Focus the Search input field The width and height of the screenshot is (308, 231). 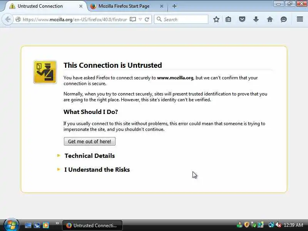click(x=181, y=20)
